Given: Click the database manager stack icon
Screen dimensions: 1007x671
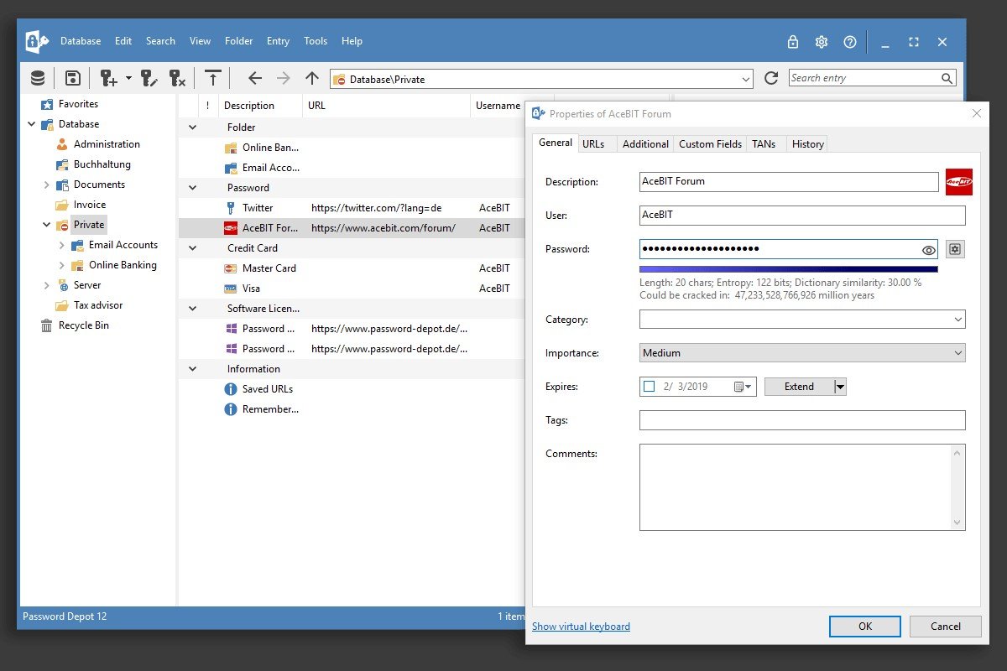Looking at the screenshot, I should click(38, 78).
